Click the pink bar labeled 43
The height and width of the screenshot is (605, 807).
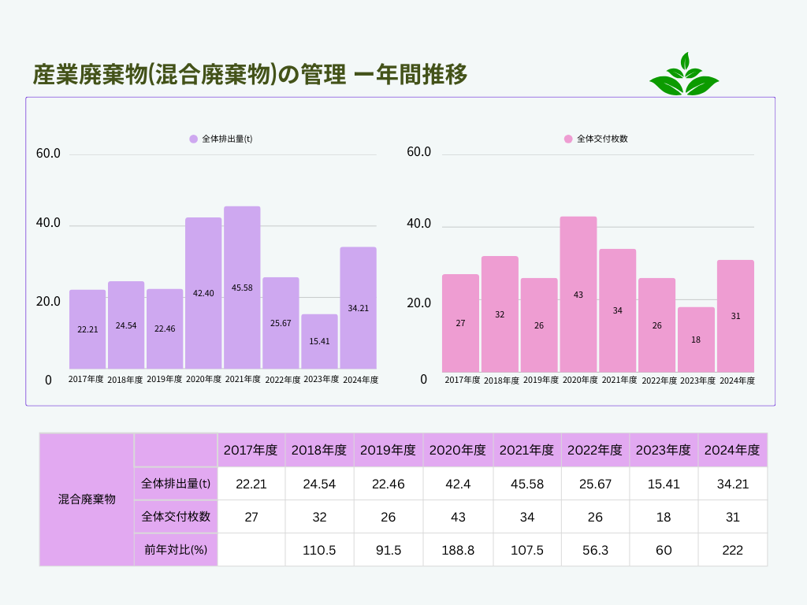point(578,294)
